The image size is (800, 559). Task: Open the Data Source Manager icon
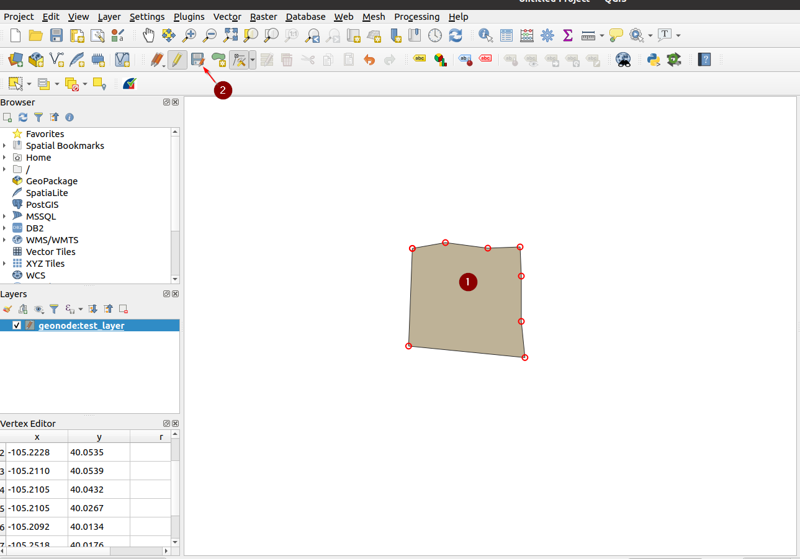coord(16,60)
